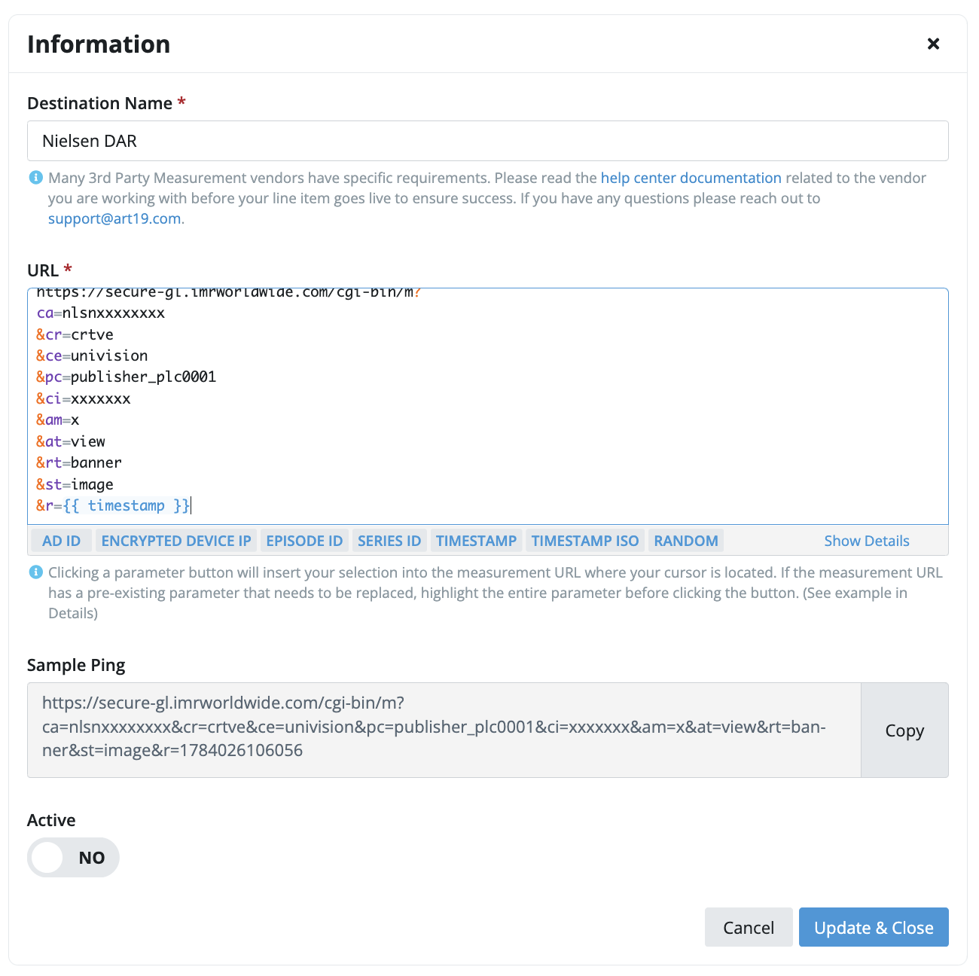This screenshot has width=979, height=976.
Task: Click the Sample Ping URL text box
Action: coord(444,730)
